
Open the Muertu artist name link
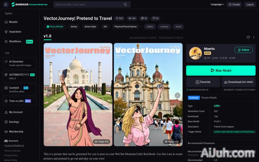tap(209, 49)
